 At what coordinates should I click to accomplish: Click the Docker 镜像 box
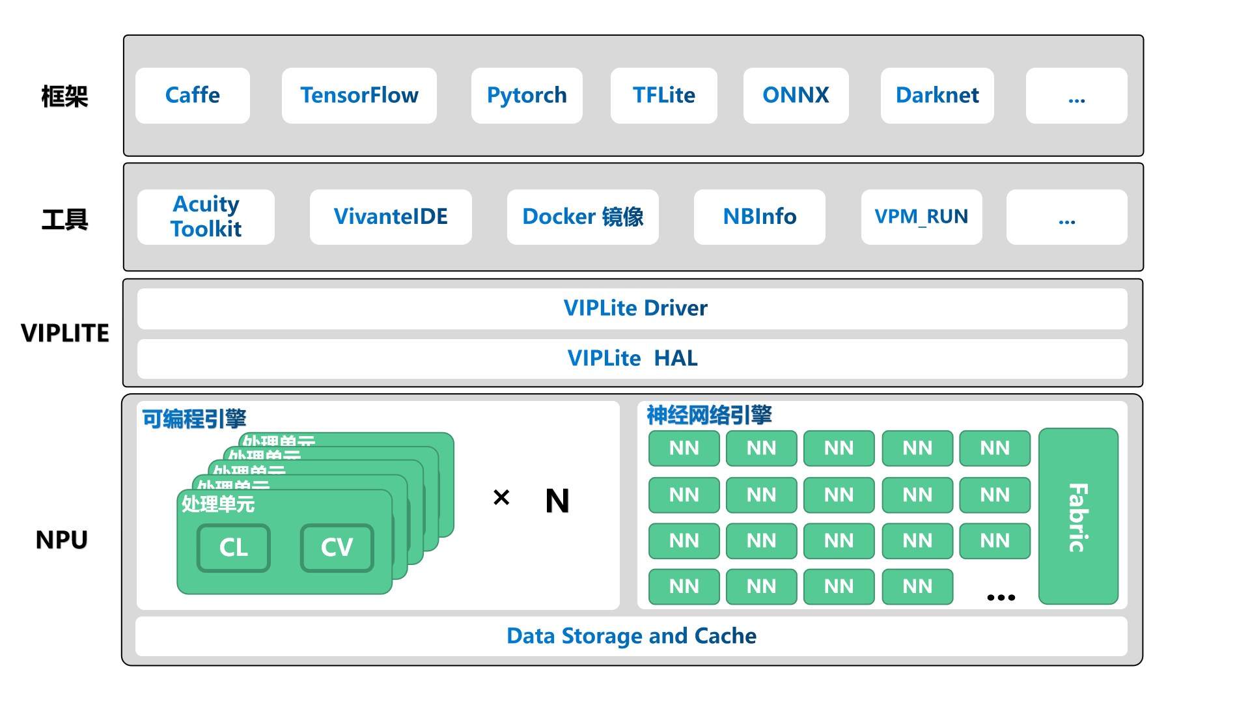coord(583,217)
